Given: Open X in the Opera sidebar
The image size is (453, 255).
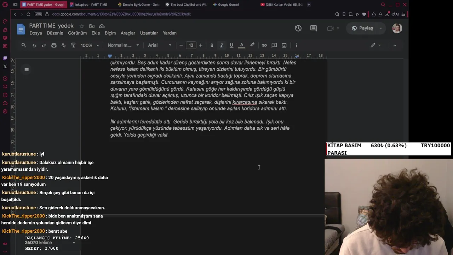Looking at the screenshot, I should click(x=5, y=66).
